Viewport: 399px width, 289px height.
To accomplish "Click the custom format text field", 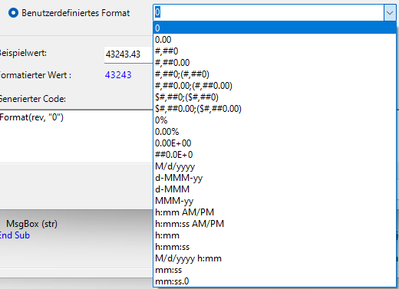I will [x=269, y=12].
